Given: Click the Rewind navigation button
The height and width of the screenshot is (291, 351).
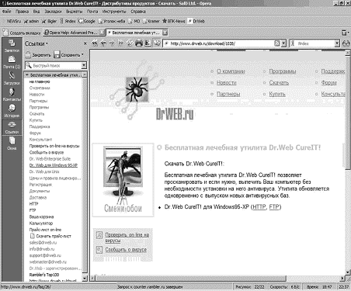Looking at the screenshot, I should pos(95,43).
